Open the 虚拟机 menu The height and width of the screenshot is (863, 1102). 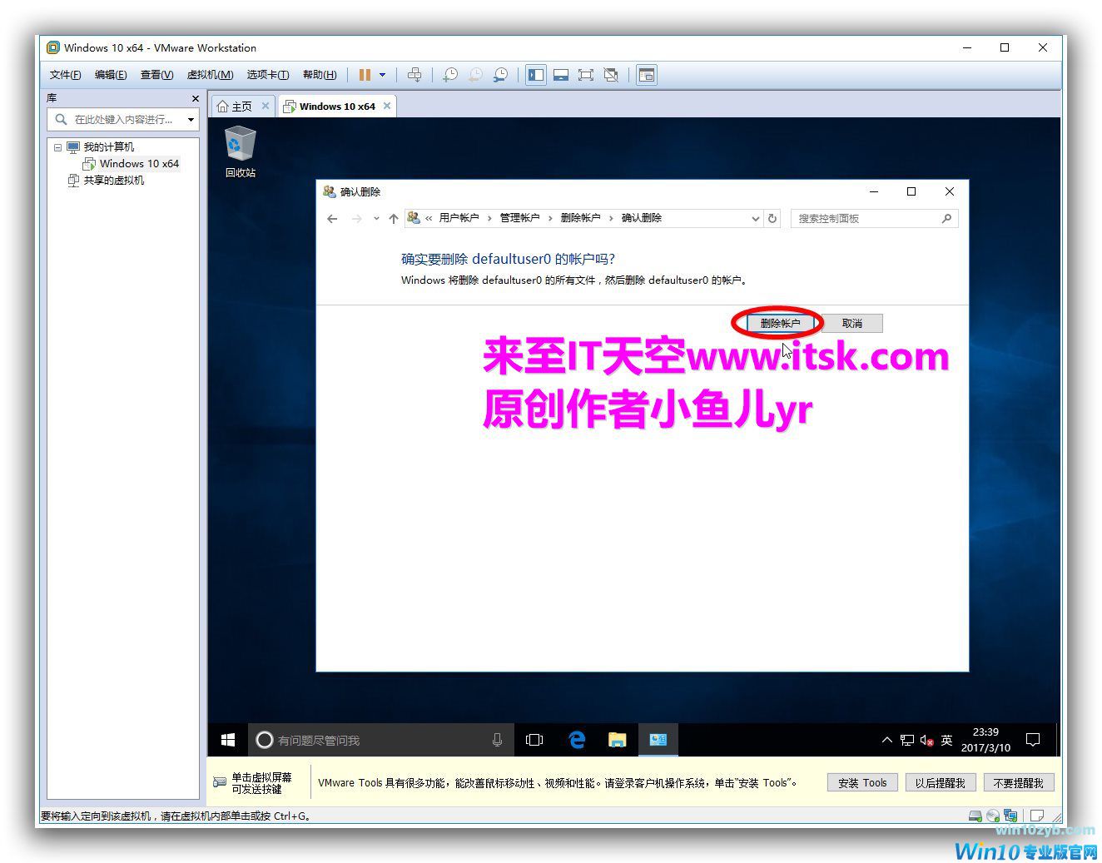210,75
